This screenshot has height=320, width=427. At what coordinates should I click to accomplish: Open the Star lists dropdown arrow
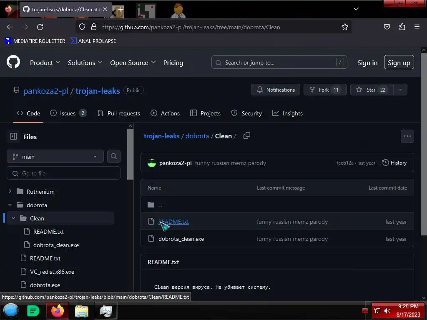pos(400,90)
